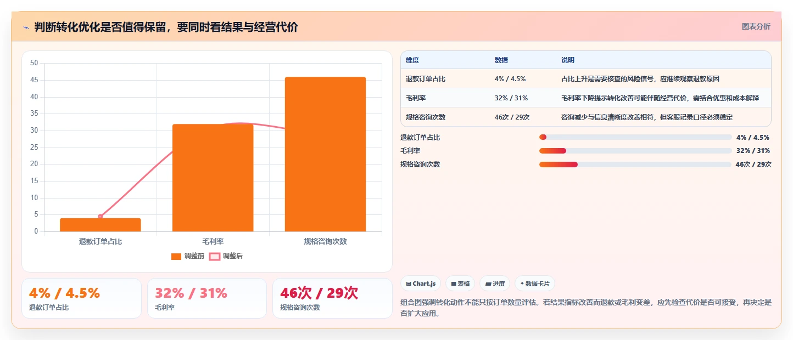Click the summary paragraph starting 组合图强调
This screenshot has width=793, height=340.
[587, 308]
